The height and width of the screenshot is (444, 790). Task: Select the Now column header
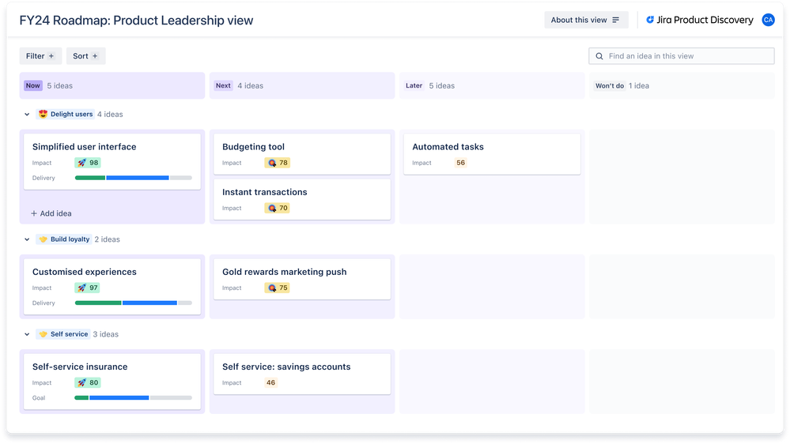[112, 85]
